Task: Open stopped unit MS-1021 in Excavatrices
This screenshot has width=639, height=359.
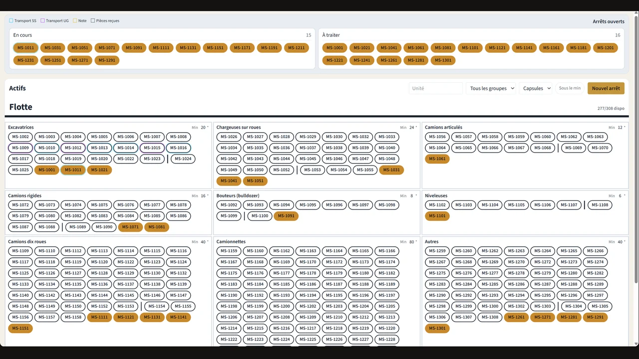Action: tap(99, 170)
